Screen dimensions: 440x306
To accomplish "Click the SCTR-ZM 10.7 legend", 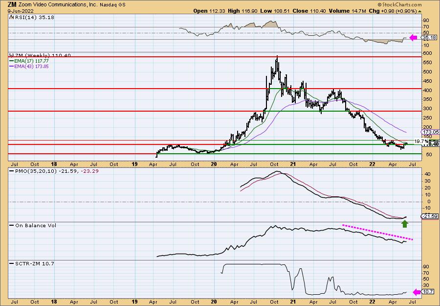I will pyautogui.click(x=32, y=263).
